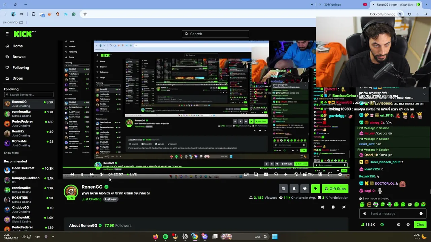Open RonenGG in the Following list
Screen dimensions: 431x242
tap(29, 104)
